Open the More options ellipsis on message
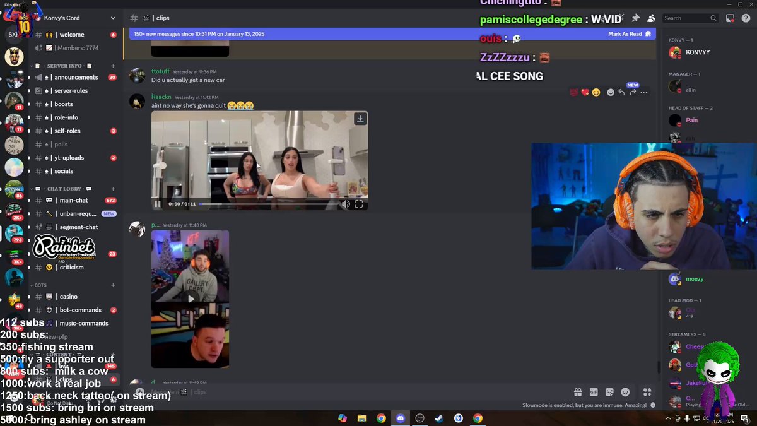 coord(644,92)
